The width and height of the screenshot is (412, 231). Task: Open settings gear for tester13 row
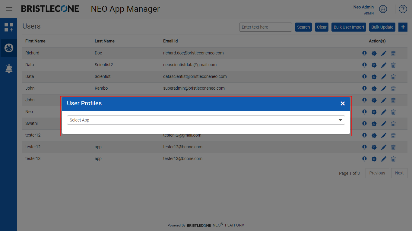point(374,159)
